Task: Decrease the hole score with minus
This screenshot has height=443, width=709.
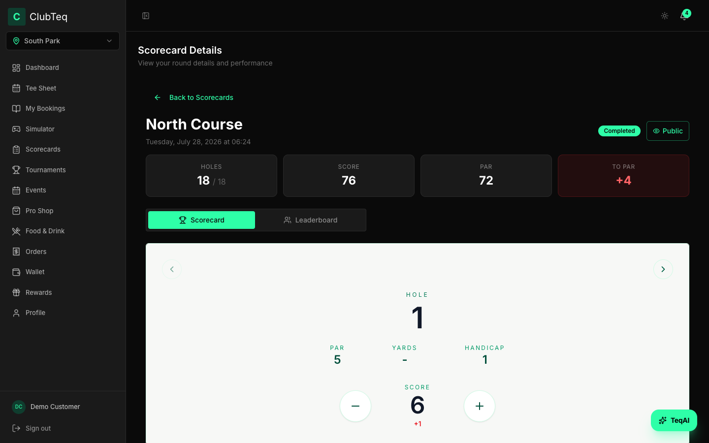Action: point(355,406)
